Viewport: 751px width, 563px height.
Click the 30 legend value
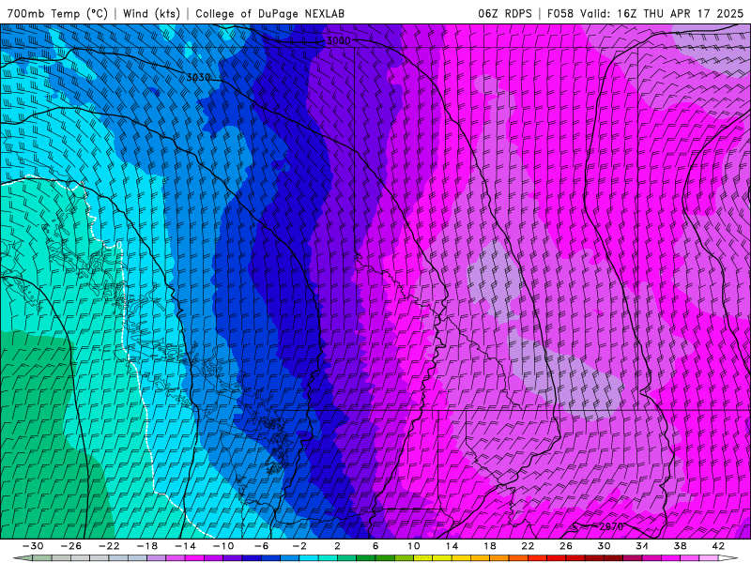604,546
